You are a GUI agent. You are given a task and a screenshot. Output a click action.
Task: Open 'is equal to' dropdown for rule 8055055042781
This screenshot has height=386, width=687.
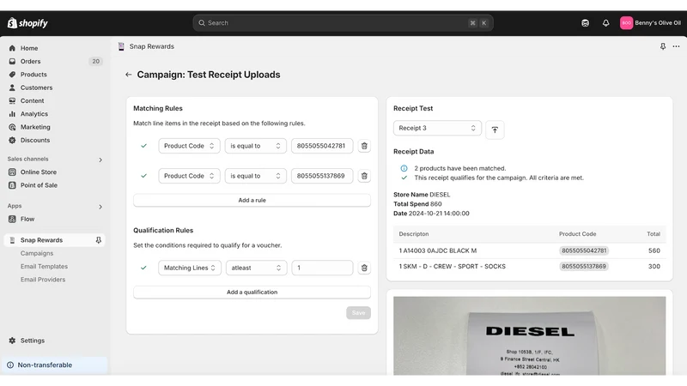pyautogui.click(x=255, y=146)
